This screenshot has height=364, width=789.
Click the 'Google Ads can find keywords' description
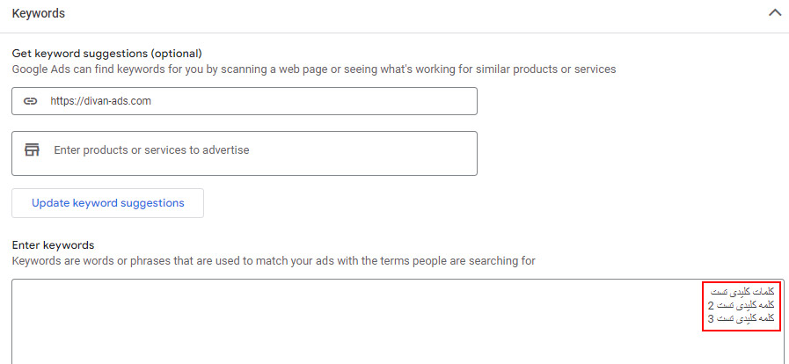coord(314,69)
